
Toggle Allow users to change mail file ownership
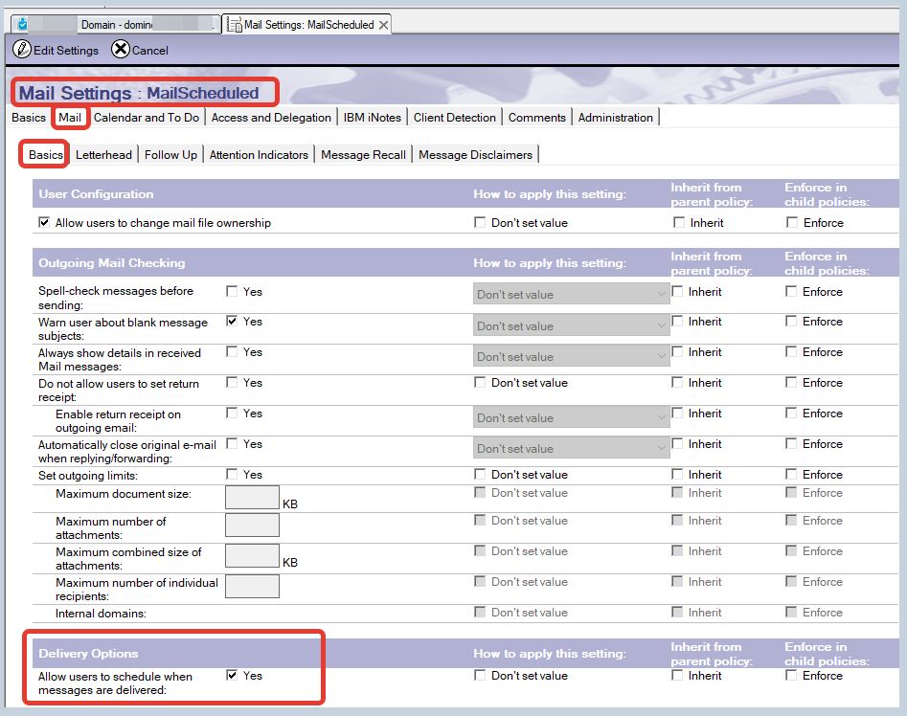tap(44, 223)
